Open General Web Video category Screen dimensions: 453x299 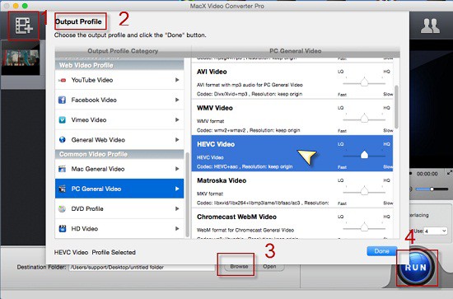click(119, 140)
